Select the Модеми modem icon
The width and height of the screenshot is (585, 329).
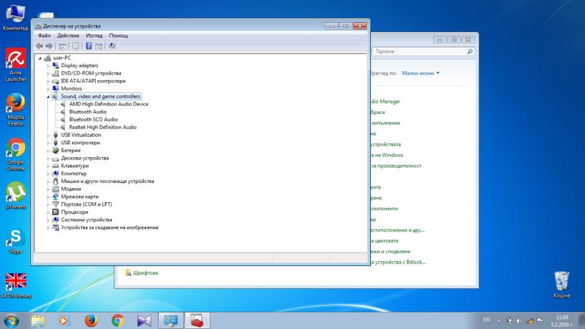point(56,189)
